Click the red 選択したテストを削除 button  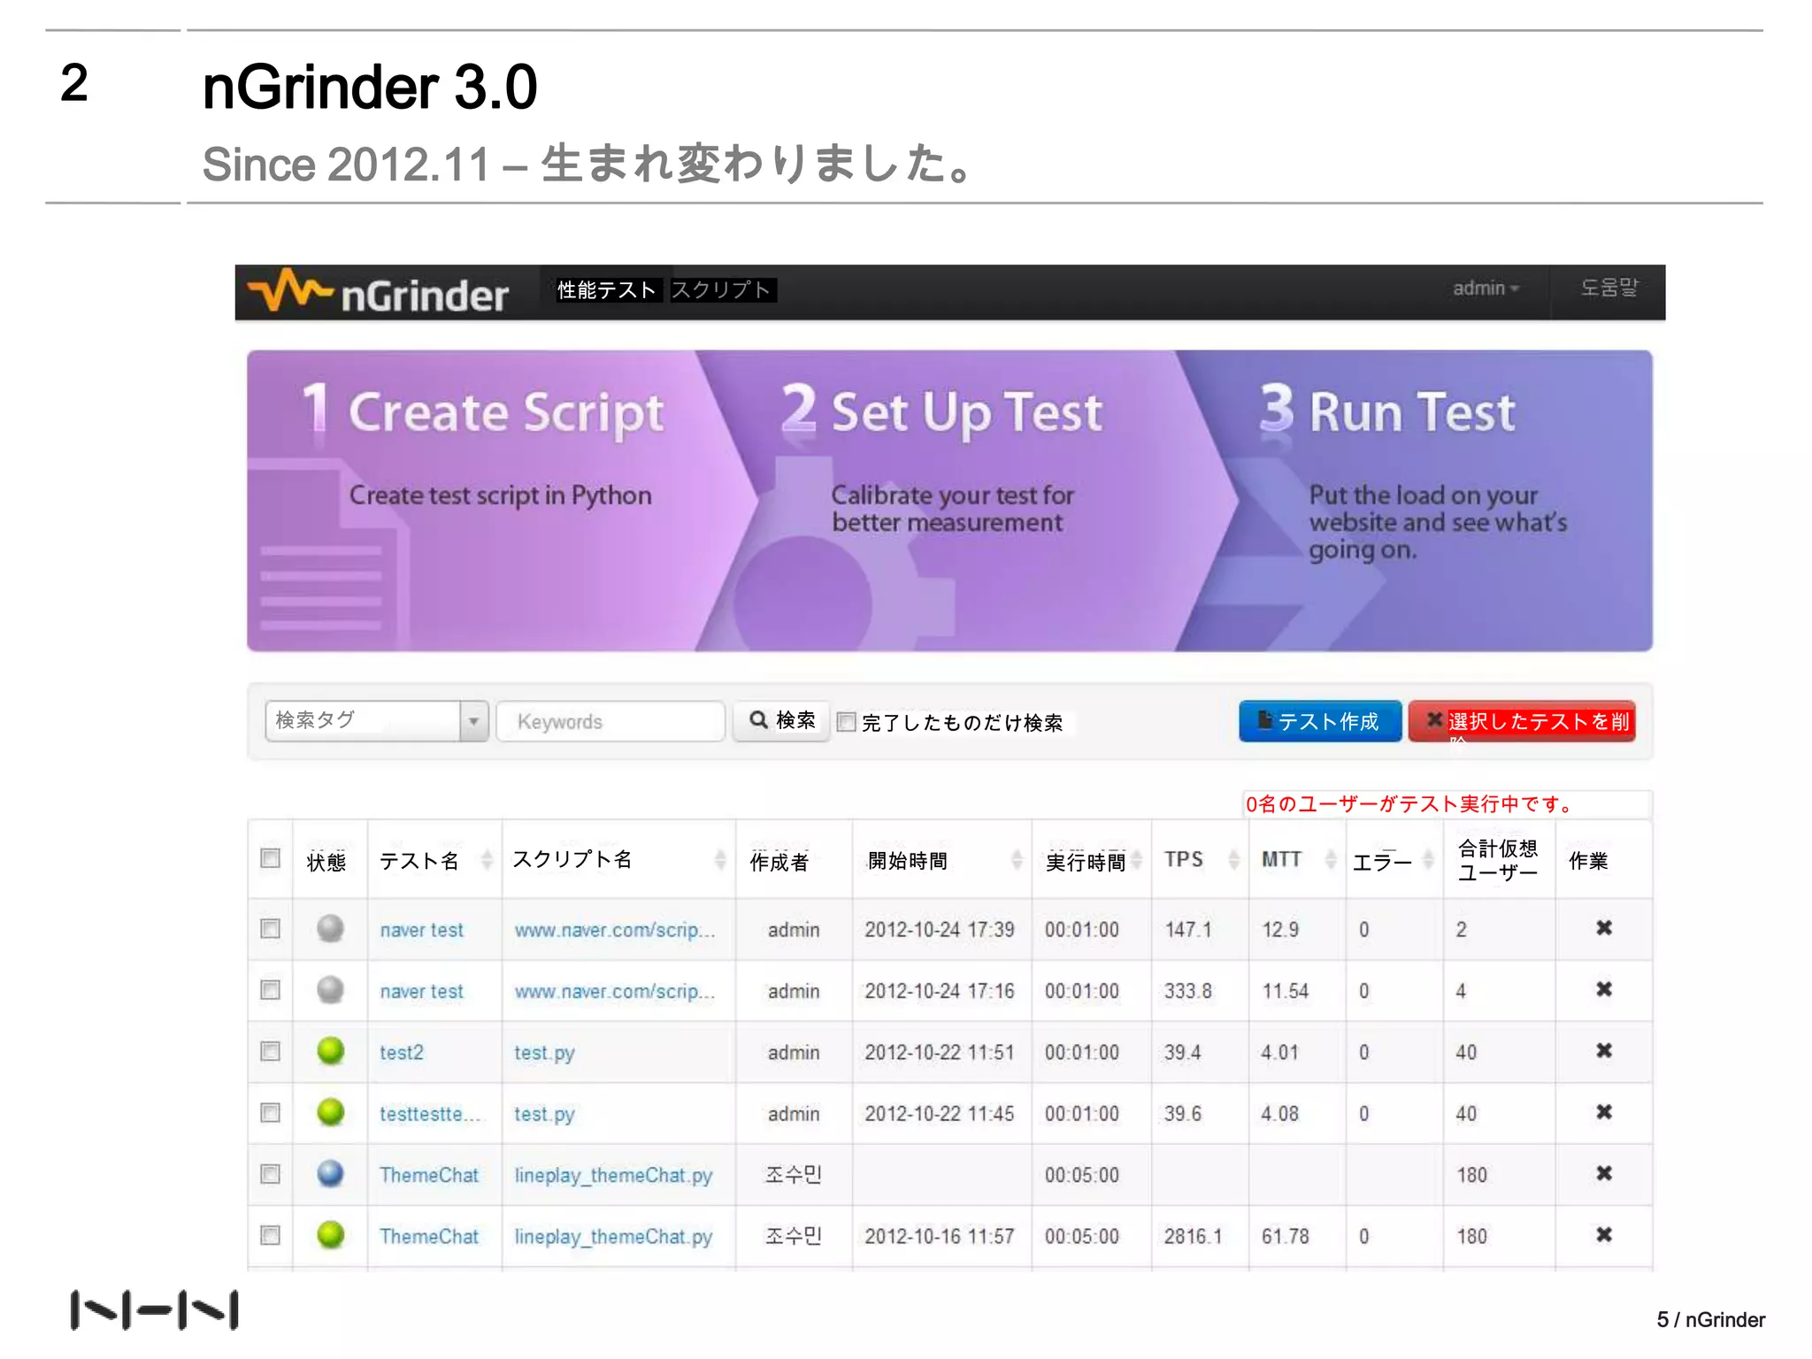(x=1522, y=721)
